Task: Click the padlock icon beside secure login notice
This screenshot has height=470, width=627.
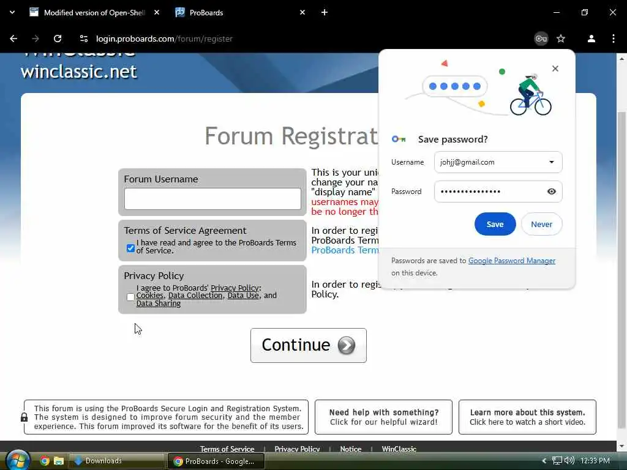Action: (24, 417)
